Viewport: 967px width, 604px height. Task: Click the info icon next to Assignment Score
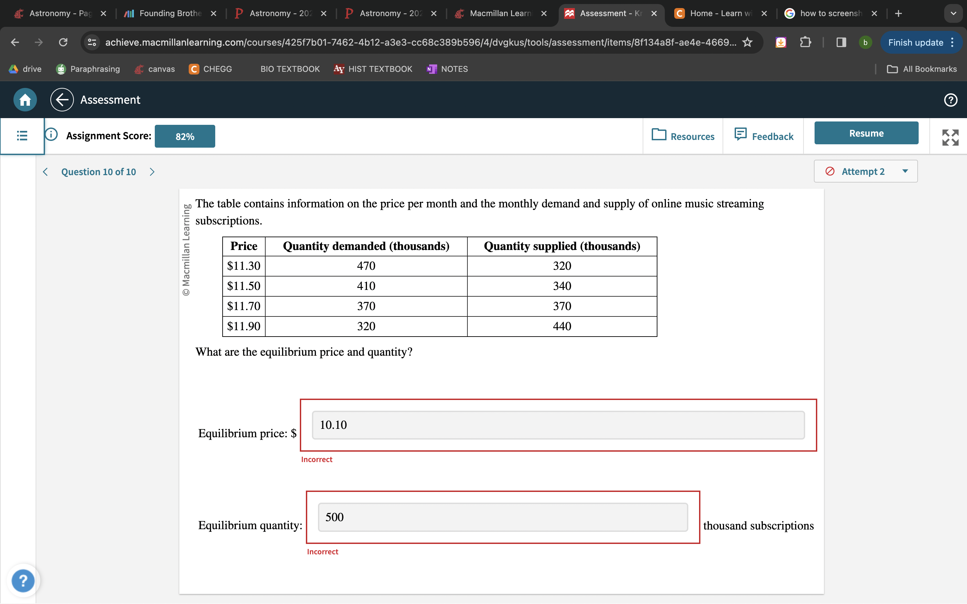point(51,135)
